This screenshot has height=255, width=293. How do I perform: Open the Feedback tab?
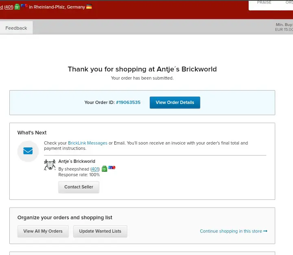click(16, 28)
